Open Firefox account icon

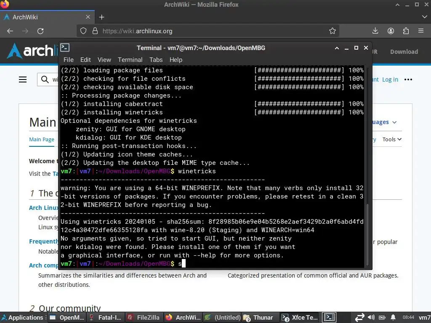tap(391, 31)
